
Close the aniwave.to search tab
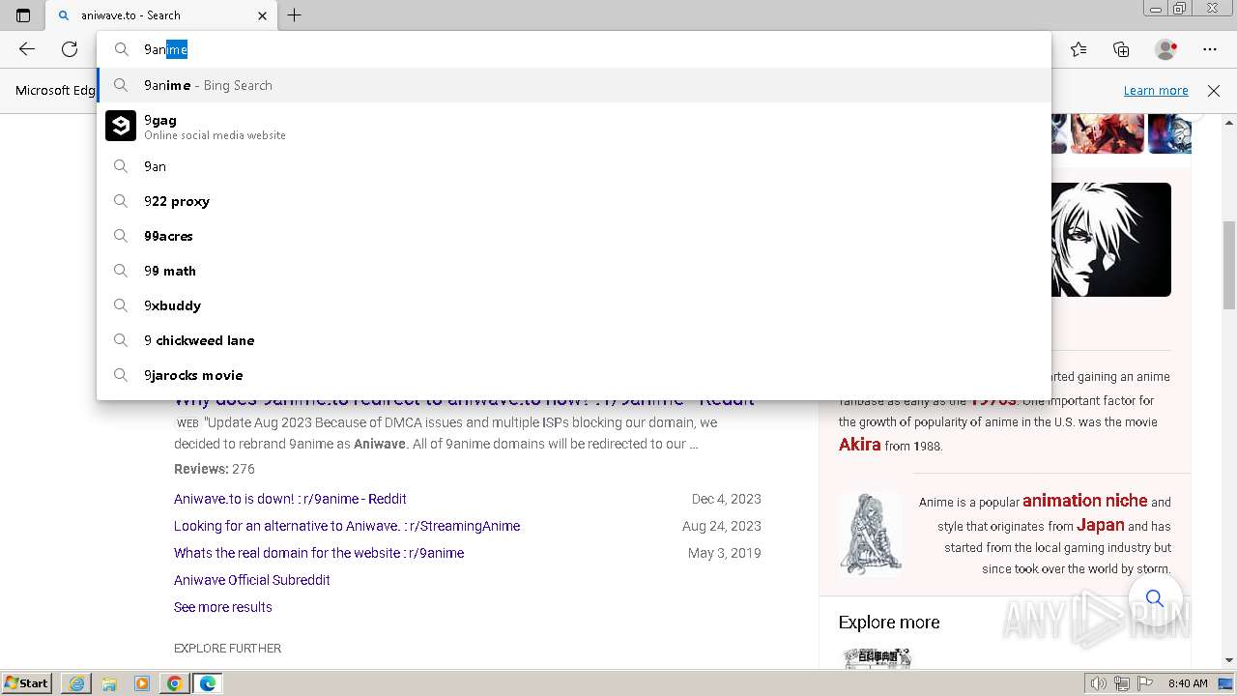coord(263,15)
